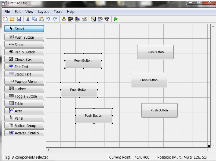Click the 'Tag: 3 components selected' status text
The image size is (216, 161).
click(x=26, y=157)
